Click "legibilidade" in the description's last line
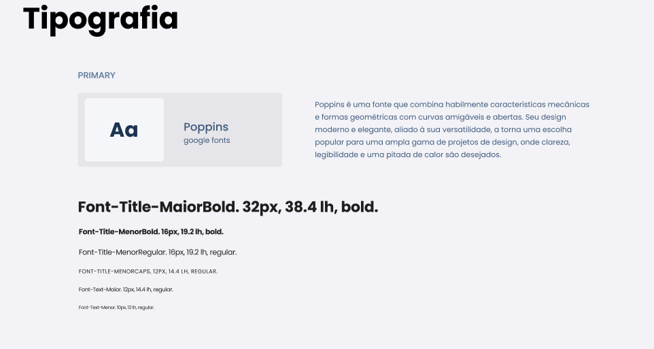654x349 pixels. coord(335,154)
